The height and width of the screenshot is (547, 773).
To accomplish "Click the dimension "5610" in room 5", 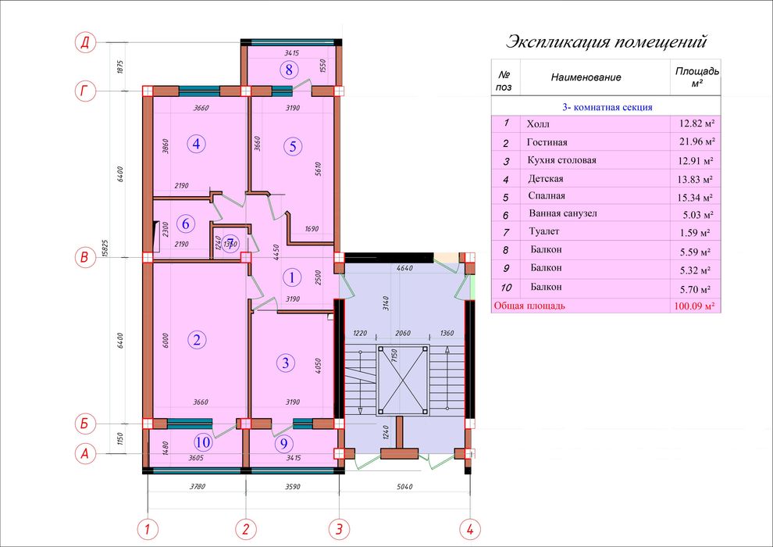I will (318, 170).
